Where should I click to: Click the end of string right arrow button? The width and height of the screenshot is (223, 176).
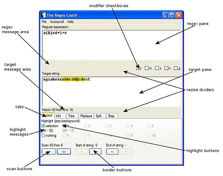click(x=126, y=152)
